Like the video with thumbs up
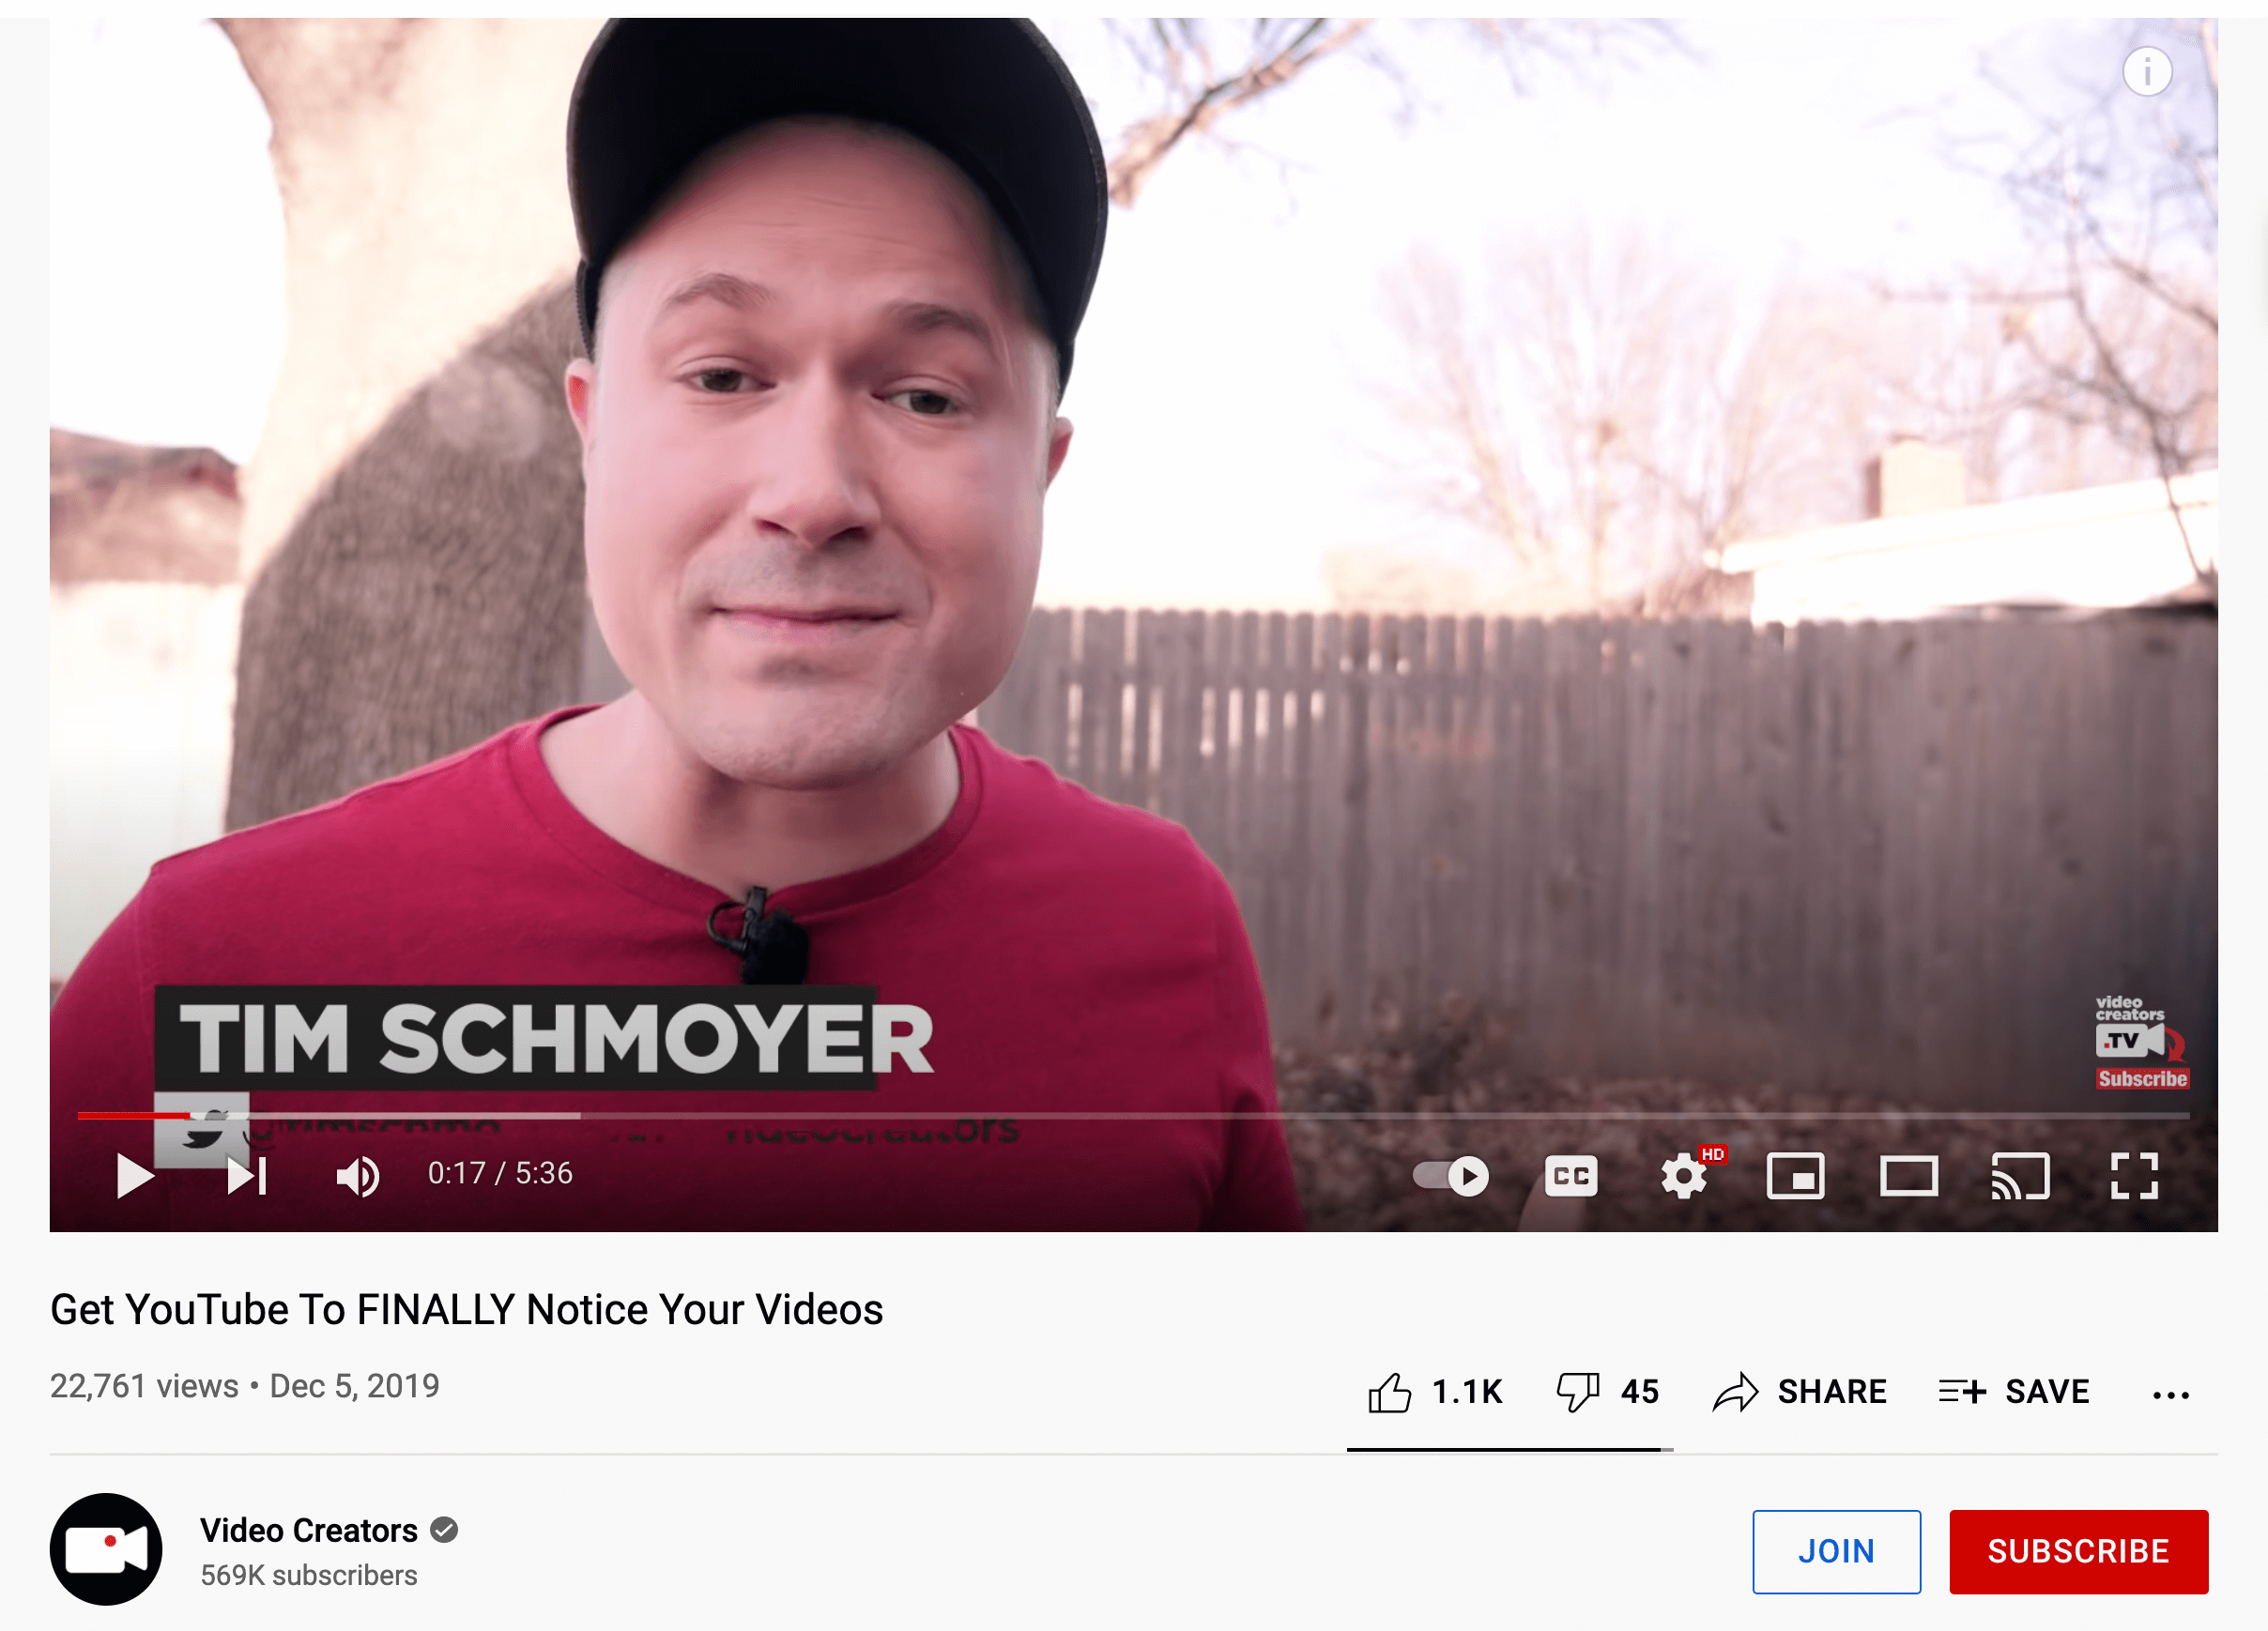2268x1631 pixels. (1435, 1391)
